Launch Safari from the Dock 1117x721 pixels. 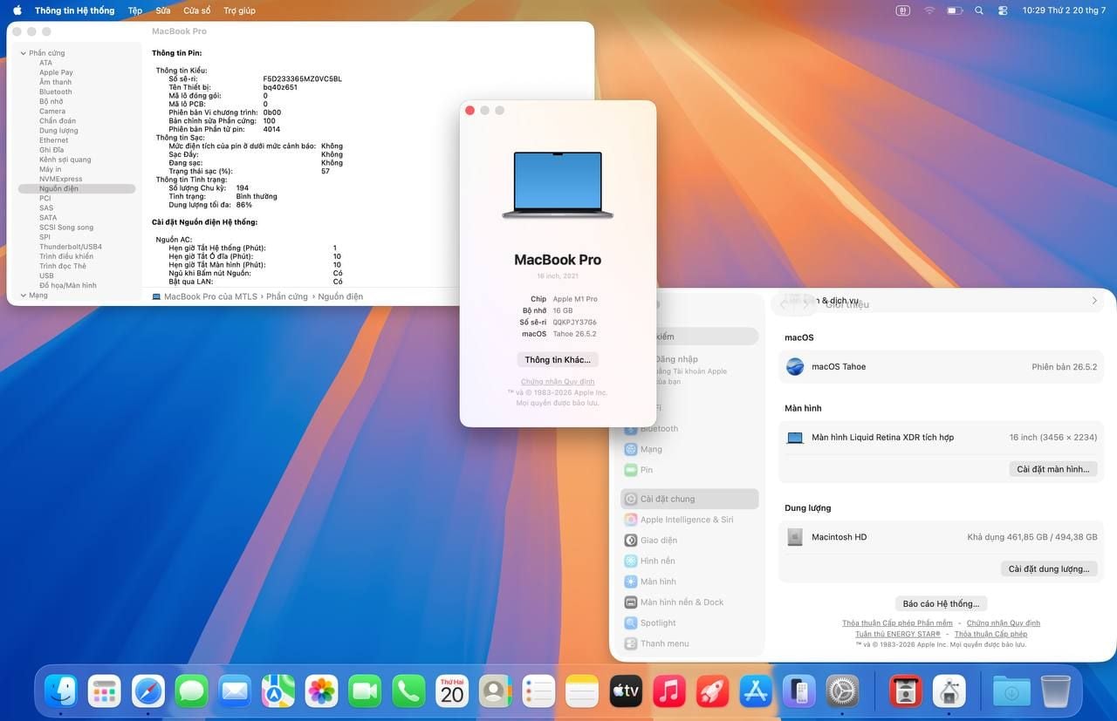coord(148,691)
